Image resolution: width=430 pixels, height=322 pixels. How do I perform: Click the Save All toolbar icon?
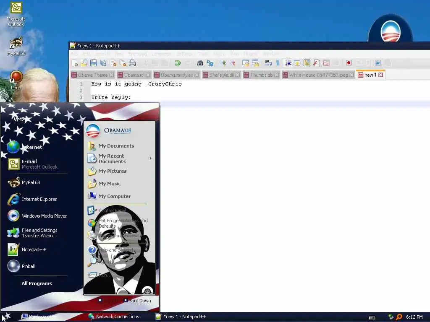coord(103,63)
